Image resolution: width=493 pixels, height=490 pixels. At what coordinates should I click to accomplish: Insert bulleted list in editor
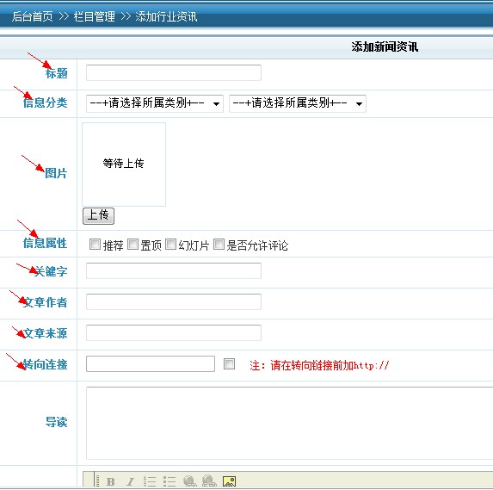click(169, 481)
